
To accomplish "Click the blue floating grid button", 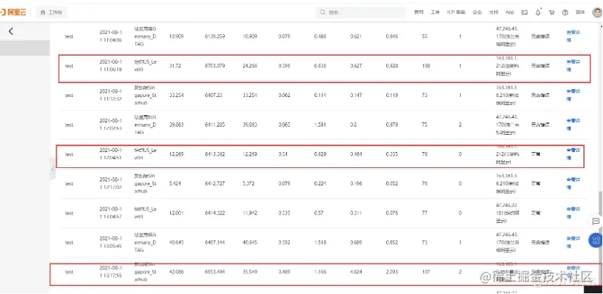I will 596,240.
